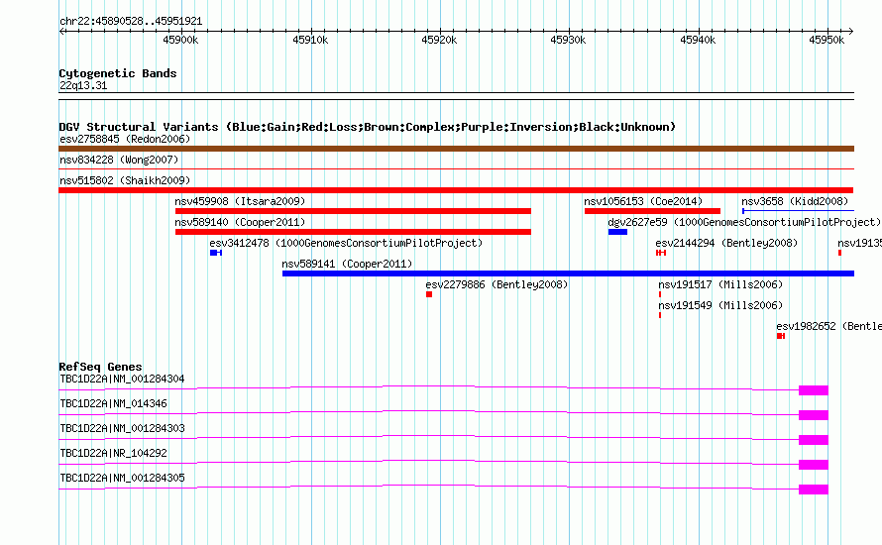Image resolution: width=882 pixels, height=545 pixels.
Task: Click the TBC1D22A|NR_104292 magenta exon block
Action: point(814,465)
